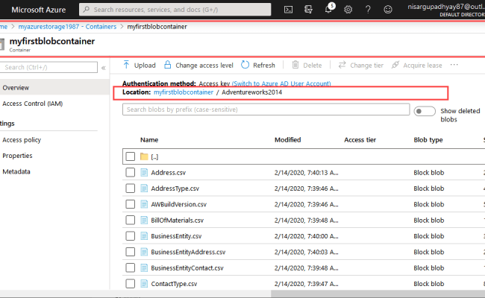Click myfirstblobcontainer link in Location

[184, 92]
